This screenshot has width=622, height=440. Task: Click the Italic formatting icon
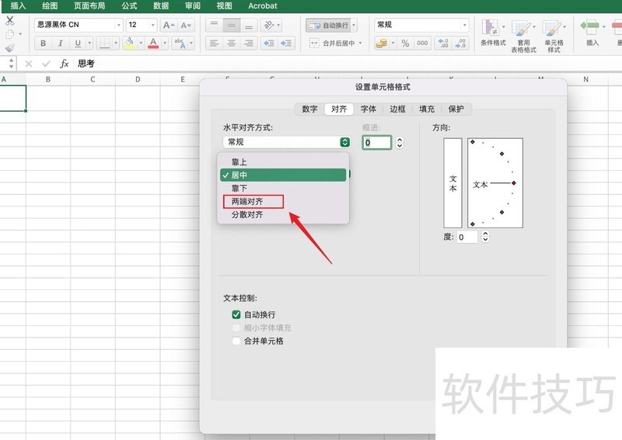pos(61,43)
